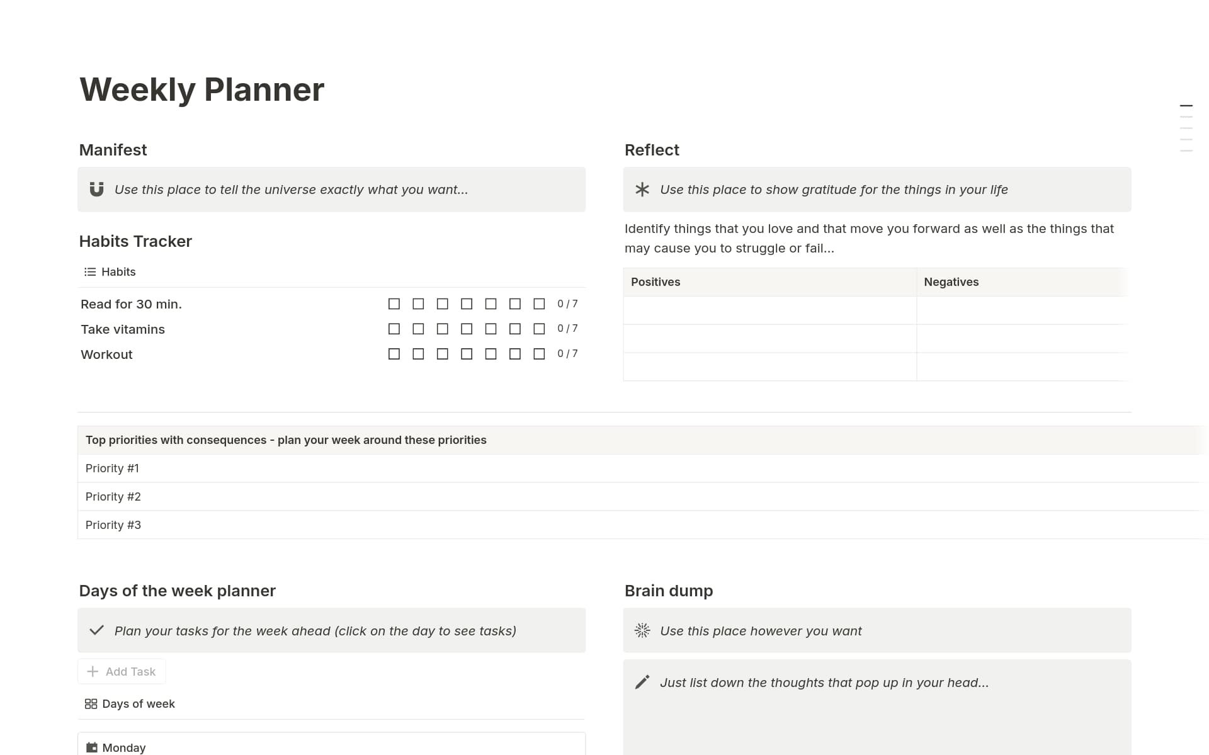
Task: Click the magnet icon in the Manifest callout
Action: 95,189
